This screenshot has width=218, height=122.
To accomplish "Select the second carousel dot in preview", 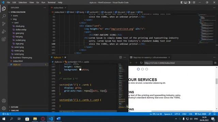I will click(142, 69).
